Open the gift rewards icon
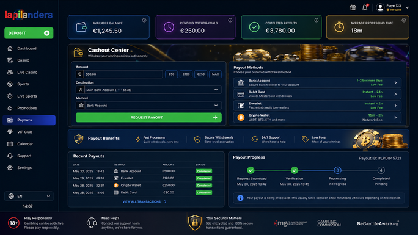Screen dimensions: 418x235 point(353,7)
